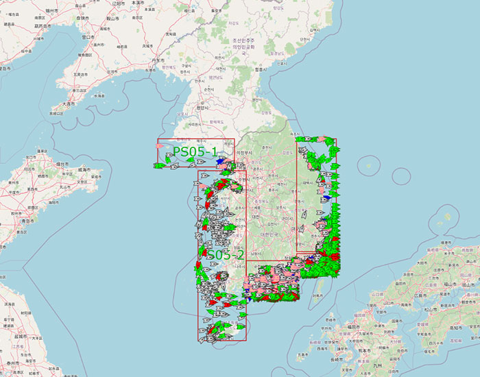Select the North Korea country name label

(x=243, y=45)
